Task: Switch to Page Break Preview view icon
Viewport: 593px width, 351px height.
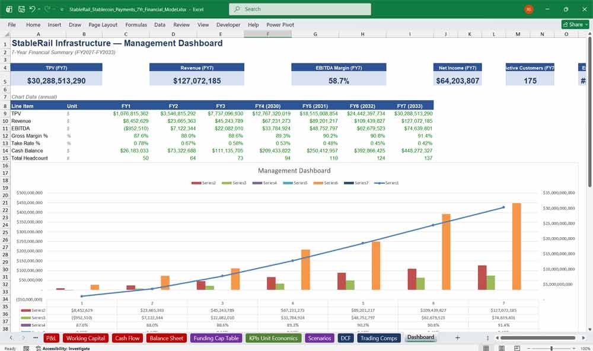Action: coord(517,348)
